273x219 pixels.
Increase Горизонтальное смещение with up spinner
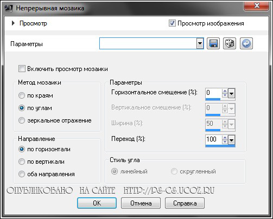pos(225,91)
